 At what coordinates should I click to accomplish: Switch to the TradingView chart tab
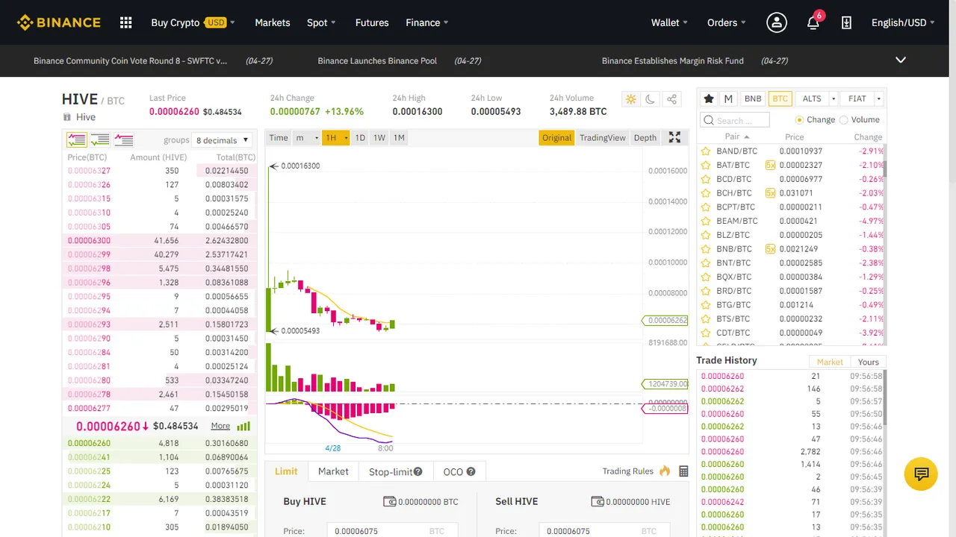coord(603,138)
